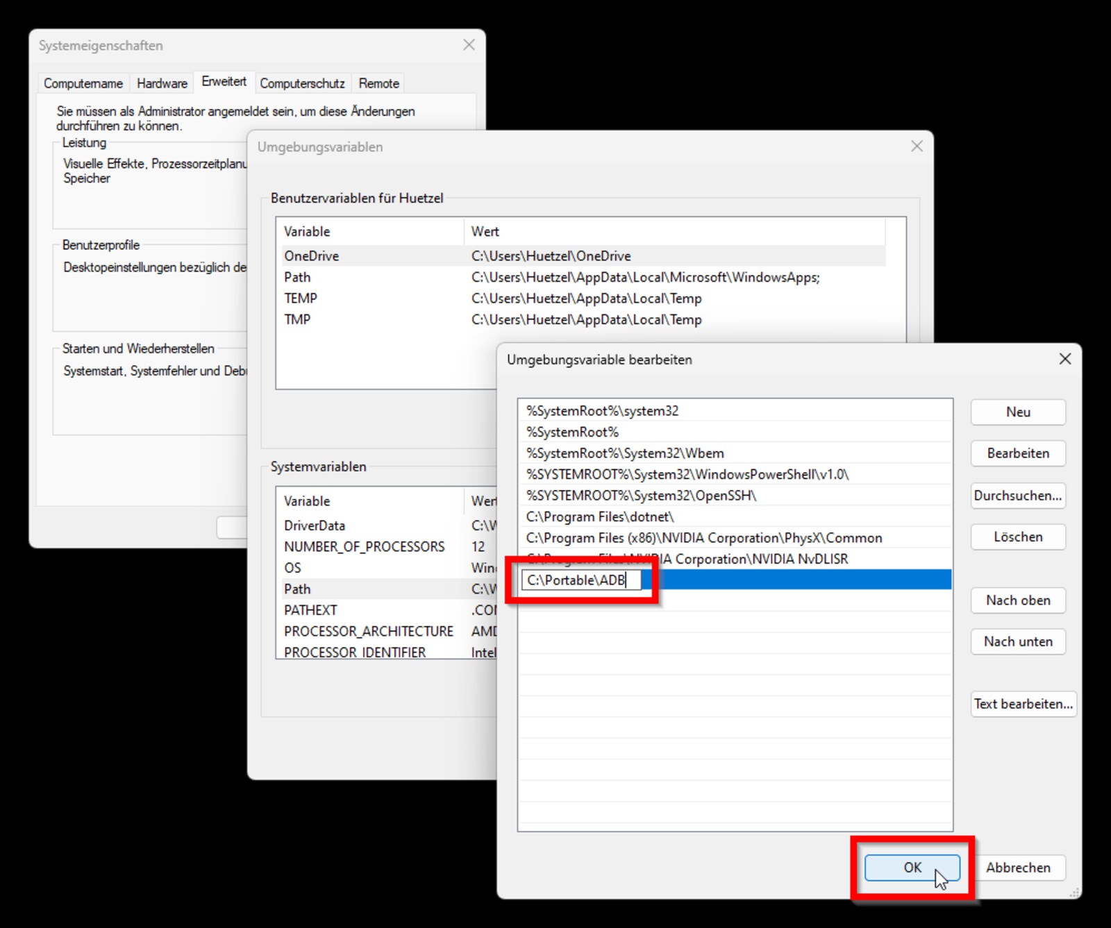
Task: Create a new path entry with Neu
Action: click(1017, 412)
